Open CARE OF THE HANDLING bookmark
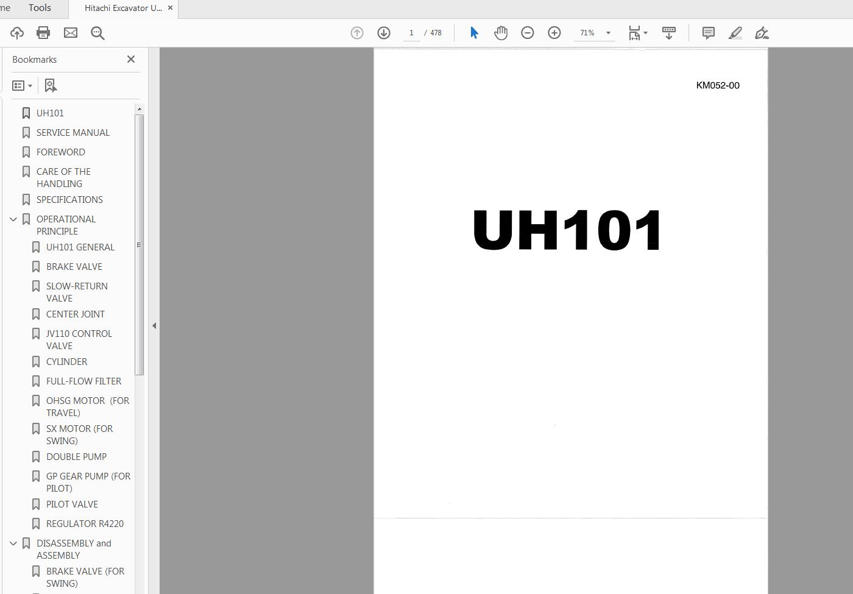Image resolution: width=853 pixels, height=594 pixels. pos(63,178)
